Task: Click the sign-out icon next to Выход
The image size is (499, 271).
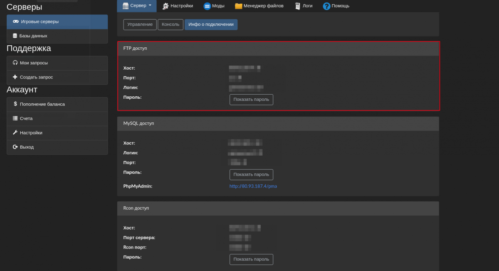Action: point(15,147)
